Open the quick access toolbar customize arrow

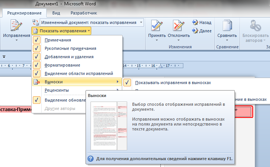(4, 57)
